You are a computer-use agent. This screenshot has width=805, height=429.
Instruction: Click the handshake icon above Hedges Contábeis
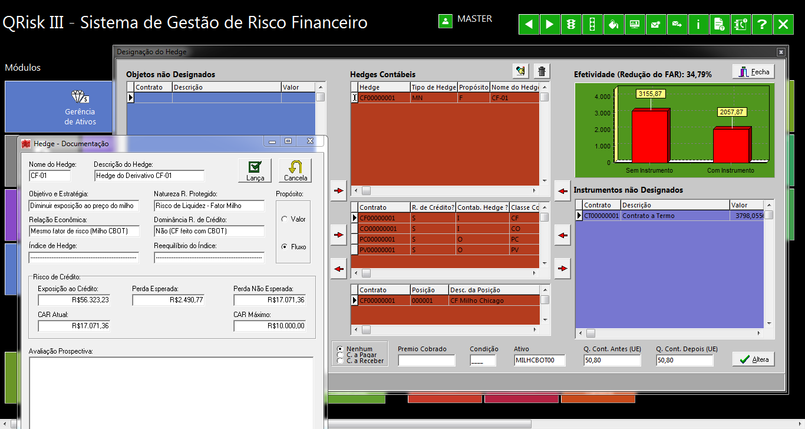coord(520,71)
